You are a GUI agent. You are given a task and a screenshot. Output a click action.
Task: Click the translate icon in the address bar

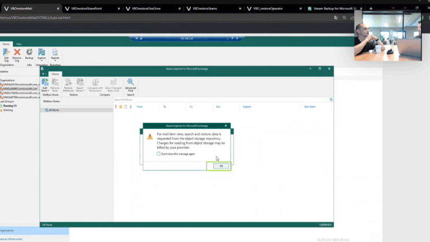(x=336, y=17)
